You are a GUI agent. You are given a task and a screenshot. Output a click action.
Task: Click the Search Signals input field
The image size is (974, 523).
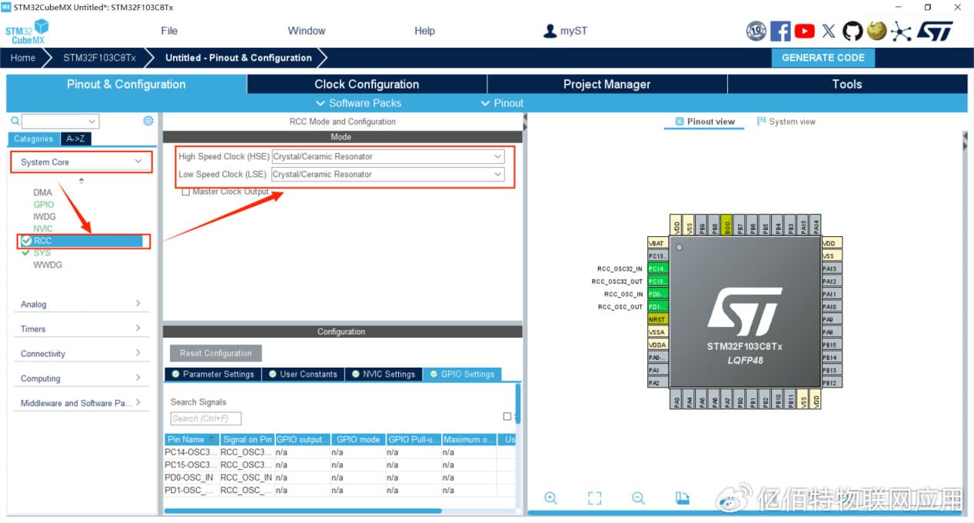(x=206, y=418)
